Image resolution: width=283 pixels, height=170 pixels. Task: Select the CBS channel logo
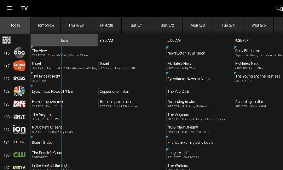pos(19,78)
